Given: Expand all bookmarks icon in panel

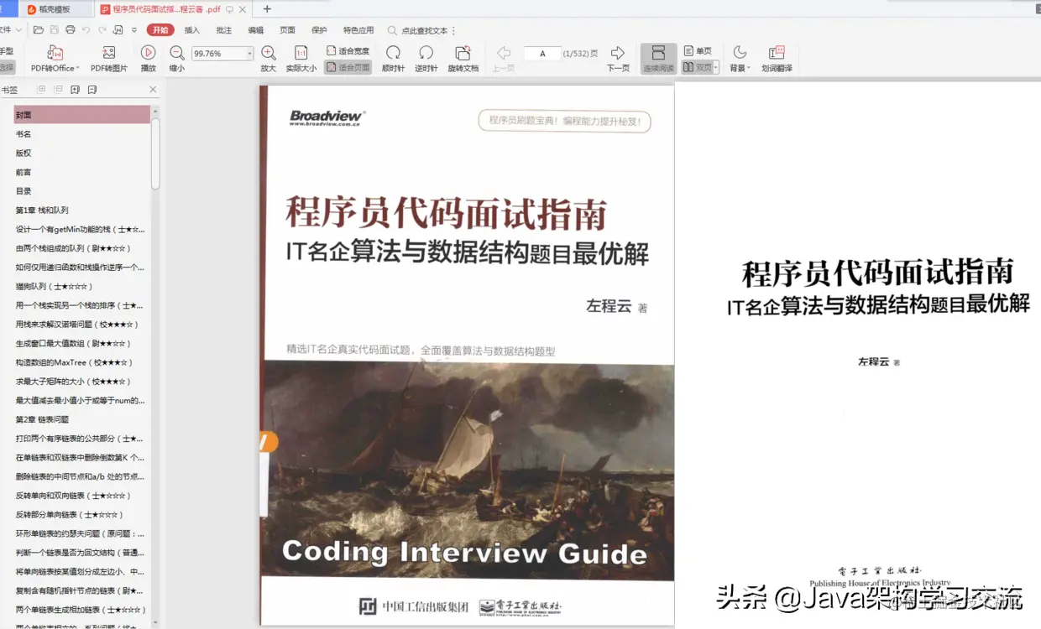Looking at the screenshot, I should (41, 89).
